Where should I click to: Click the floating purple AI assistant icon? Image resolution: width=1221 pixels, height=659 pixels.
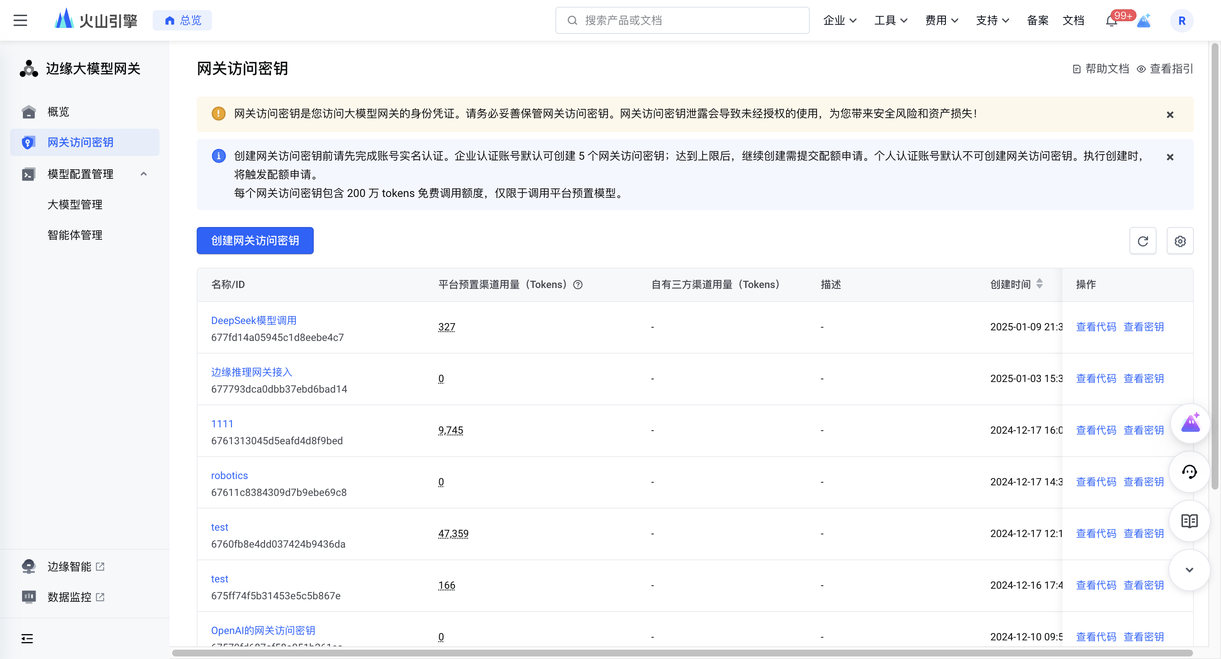click(1190, 423)
